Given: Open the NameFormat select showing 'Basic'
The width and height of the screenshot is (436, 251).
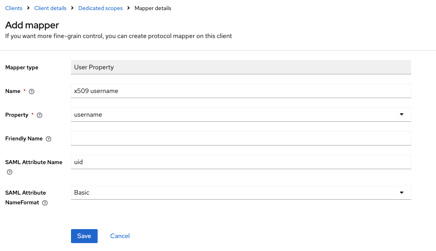Looking at the screenshot, I should pyautogui.click(x=234, y=192).
